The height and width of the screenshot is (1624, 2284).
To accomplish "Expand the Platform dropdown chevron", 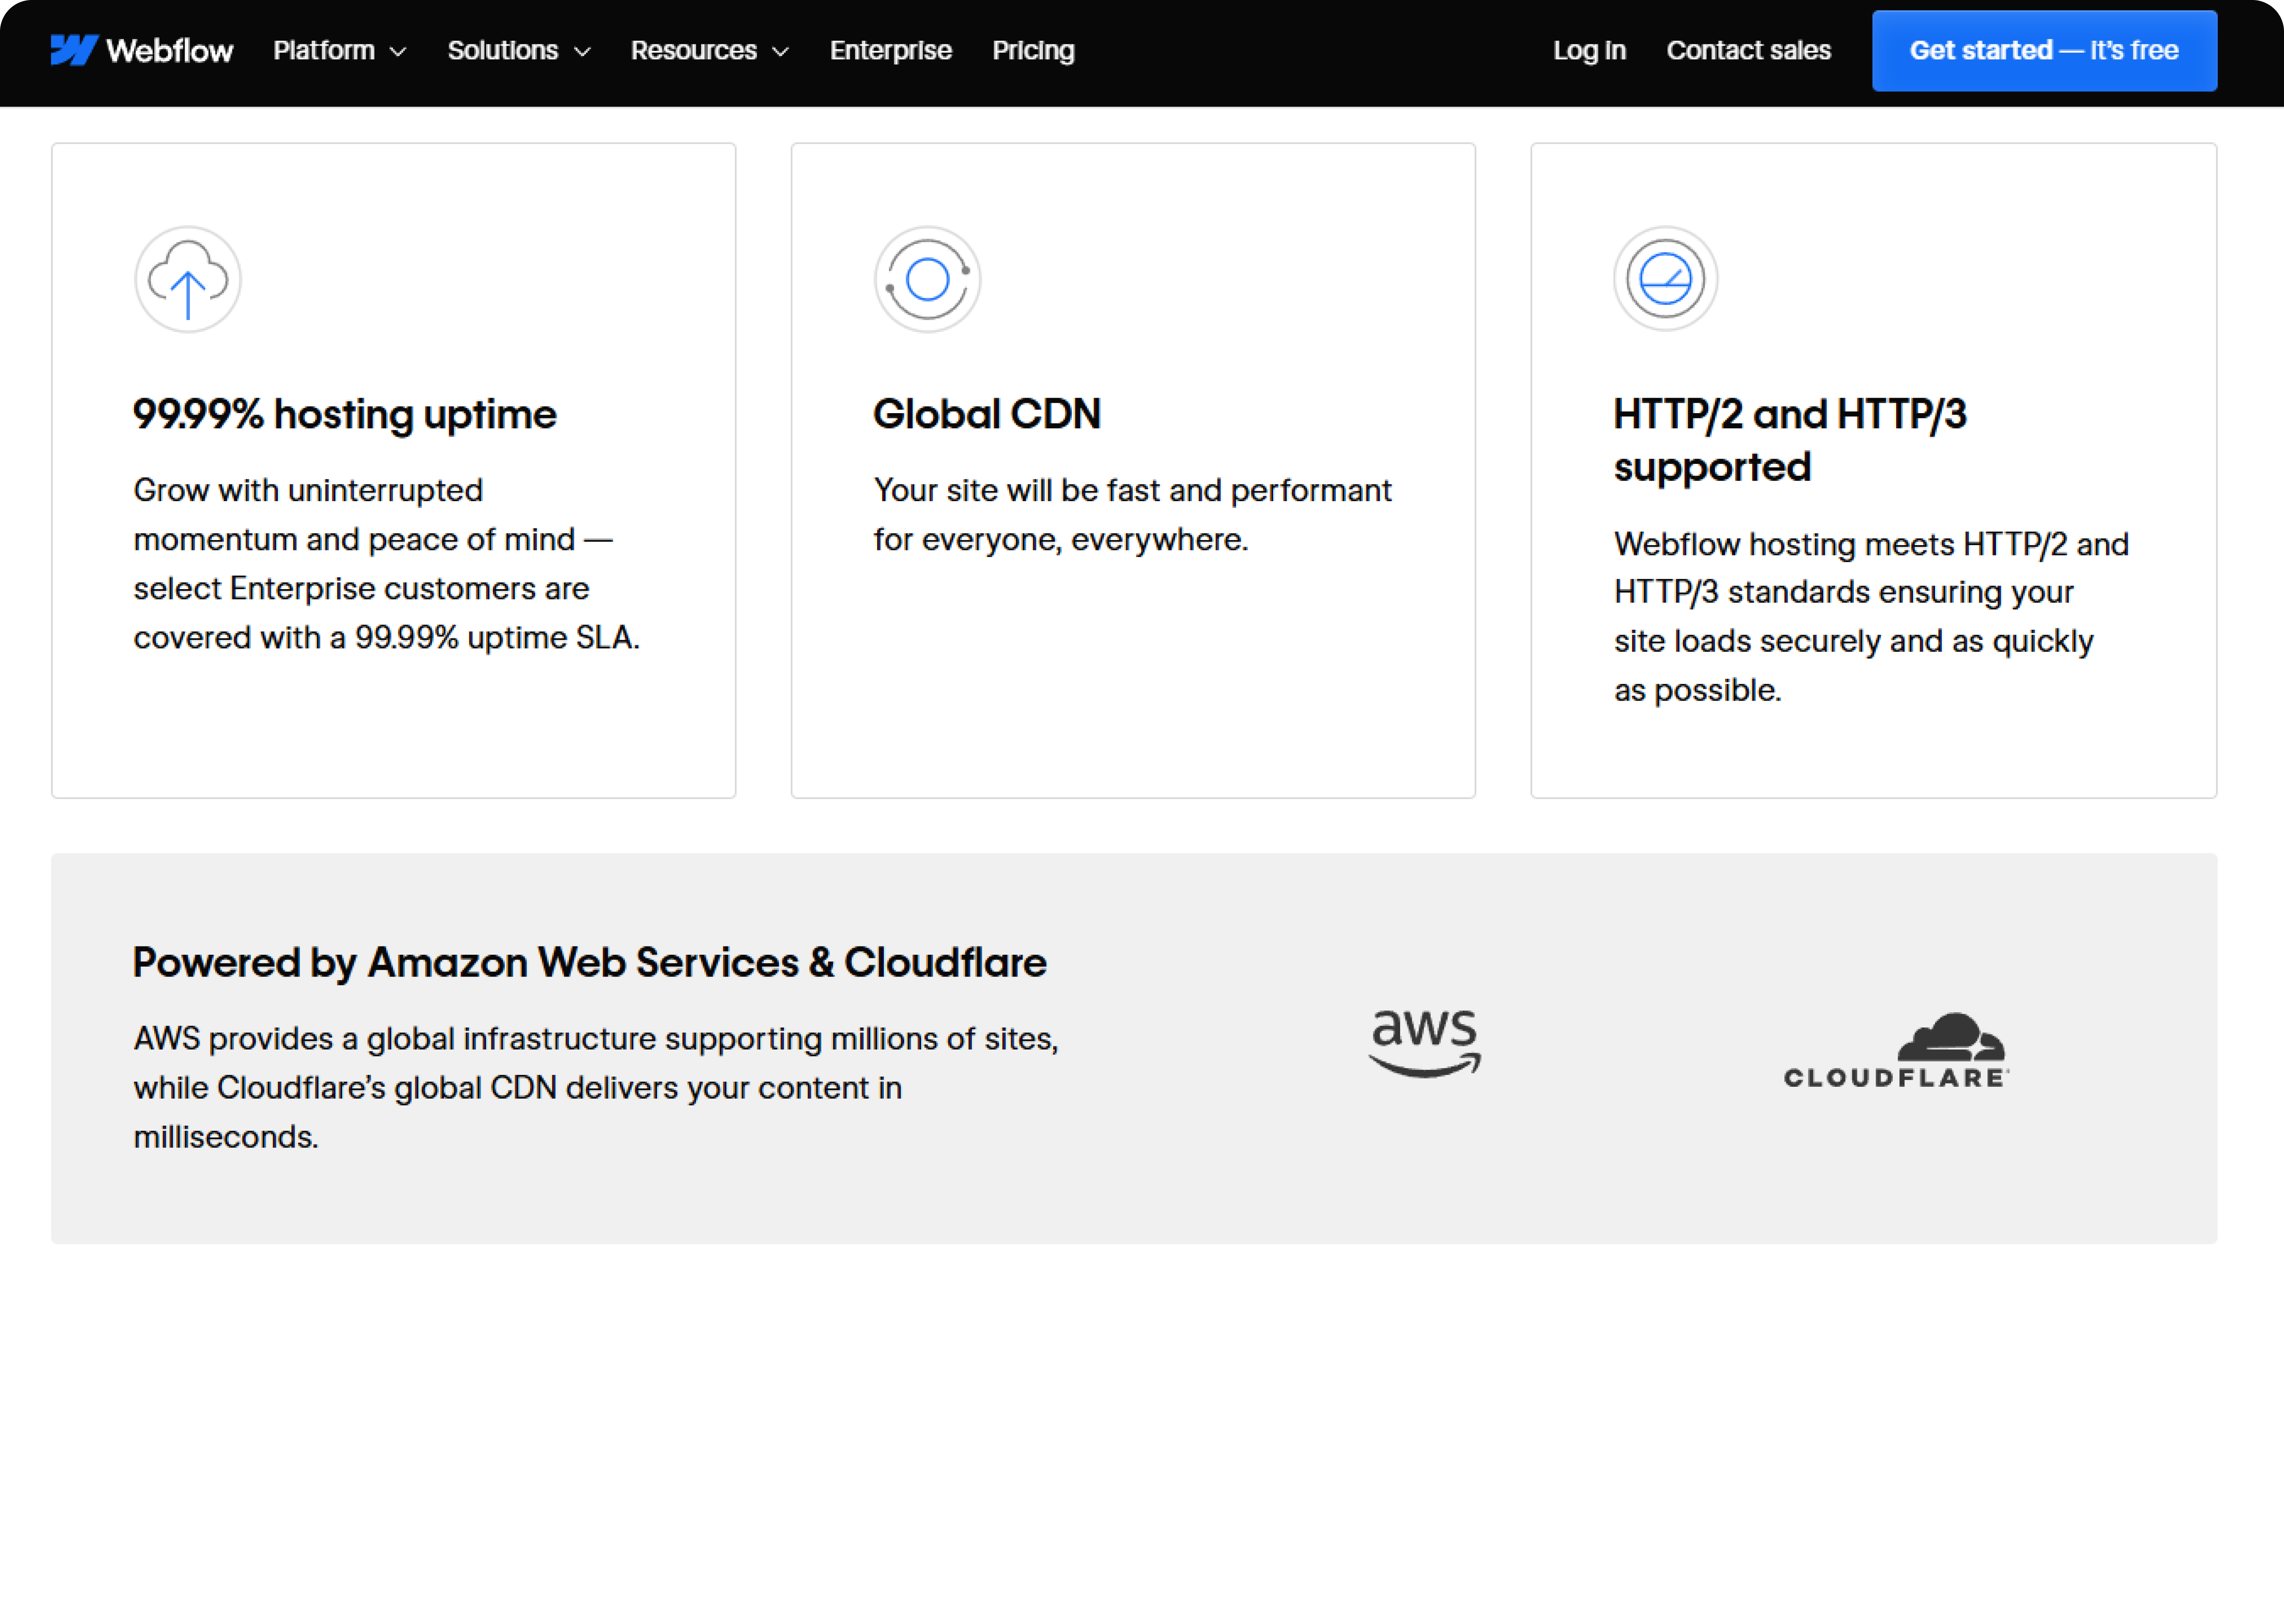I will coord(398,52).
